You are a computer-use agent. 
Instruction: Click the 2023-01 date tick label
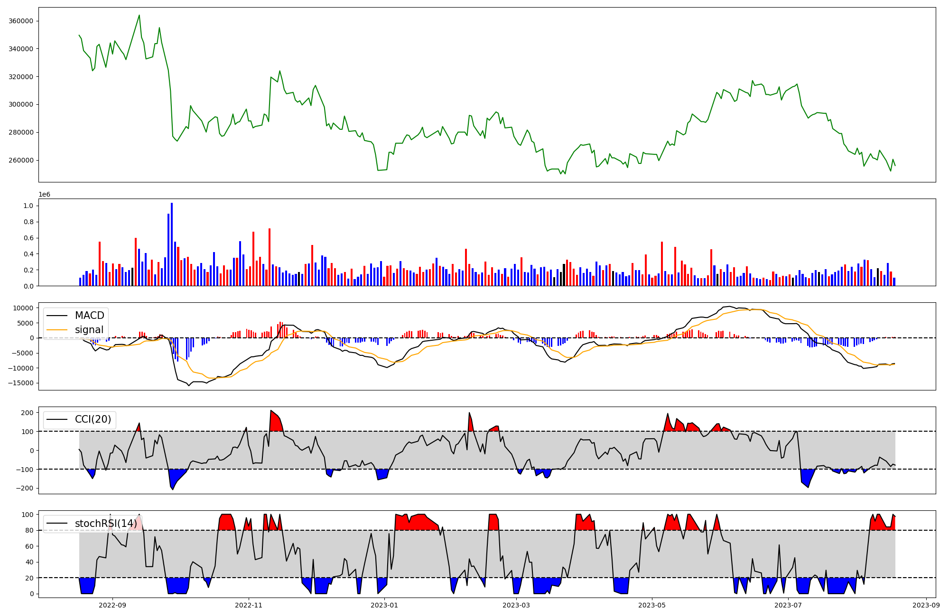coord(384,605)
